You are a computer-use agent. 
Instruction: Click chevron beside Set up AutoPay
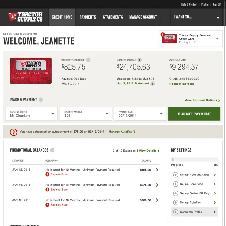(215, 203)
